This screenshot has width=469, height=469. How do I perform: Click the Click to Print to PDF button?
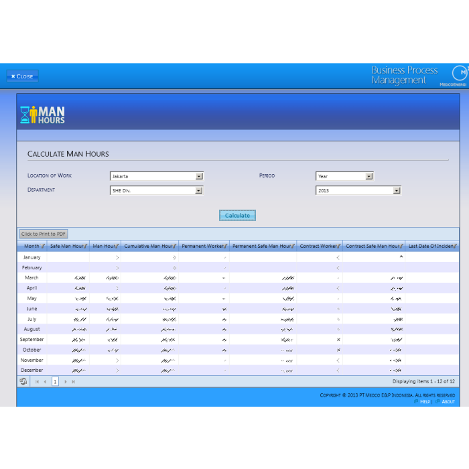point(44,234)
